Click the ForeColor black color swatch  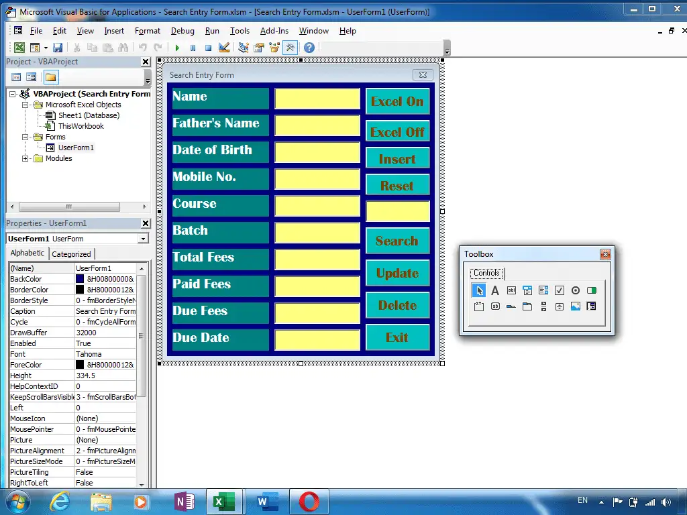click(80, 364)
